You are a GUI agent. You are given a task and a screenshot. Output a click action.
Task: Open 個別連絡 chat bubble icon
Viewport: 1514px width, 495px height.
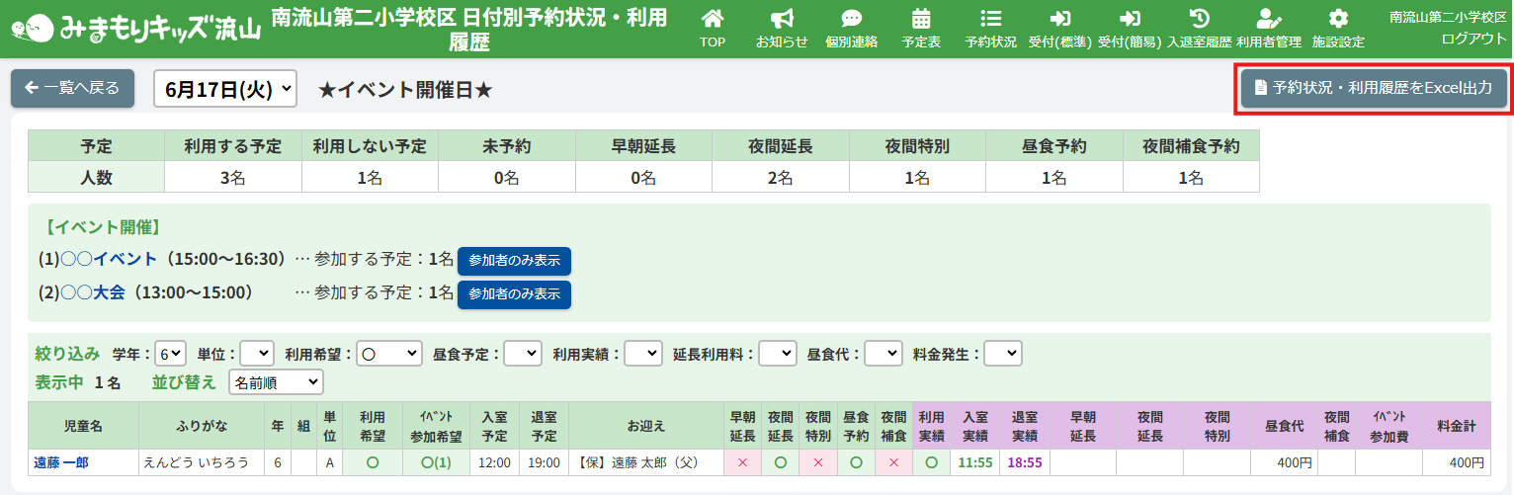851,29
